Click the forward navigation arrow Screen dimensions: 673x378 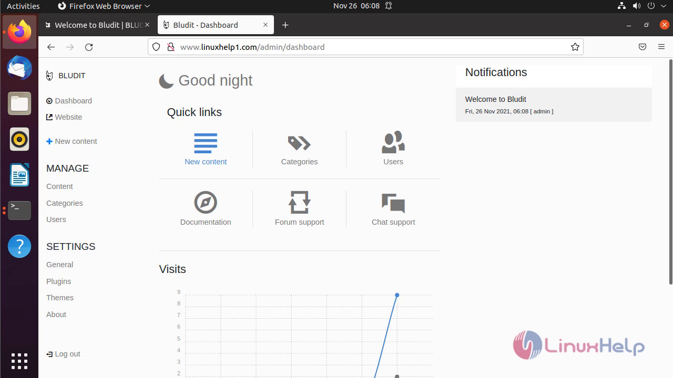70,47
